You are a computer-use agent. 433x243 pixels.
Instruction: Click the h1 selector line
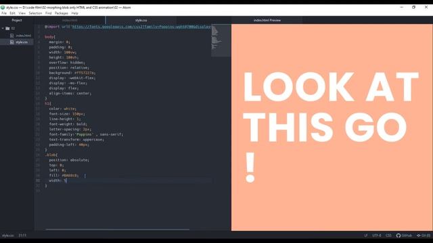[x=48, y=103]
